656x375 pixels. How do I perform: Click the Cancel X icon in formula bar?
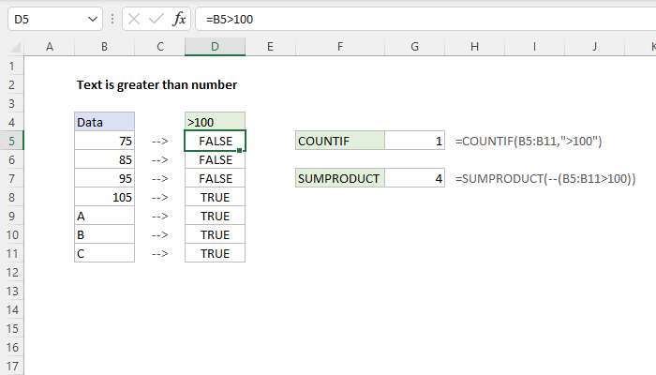[x=135, y=19]
